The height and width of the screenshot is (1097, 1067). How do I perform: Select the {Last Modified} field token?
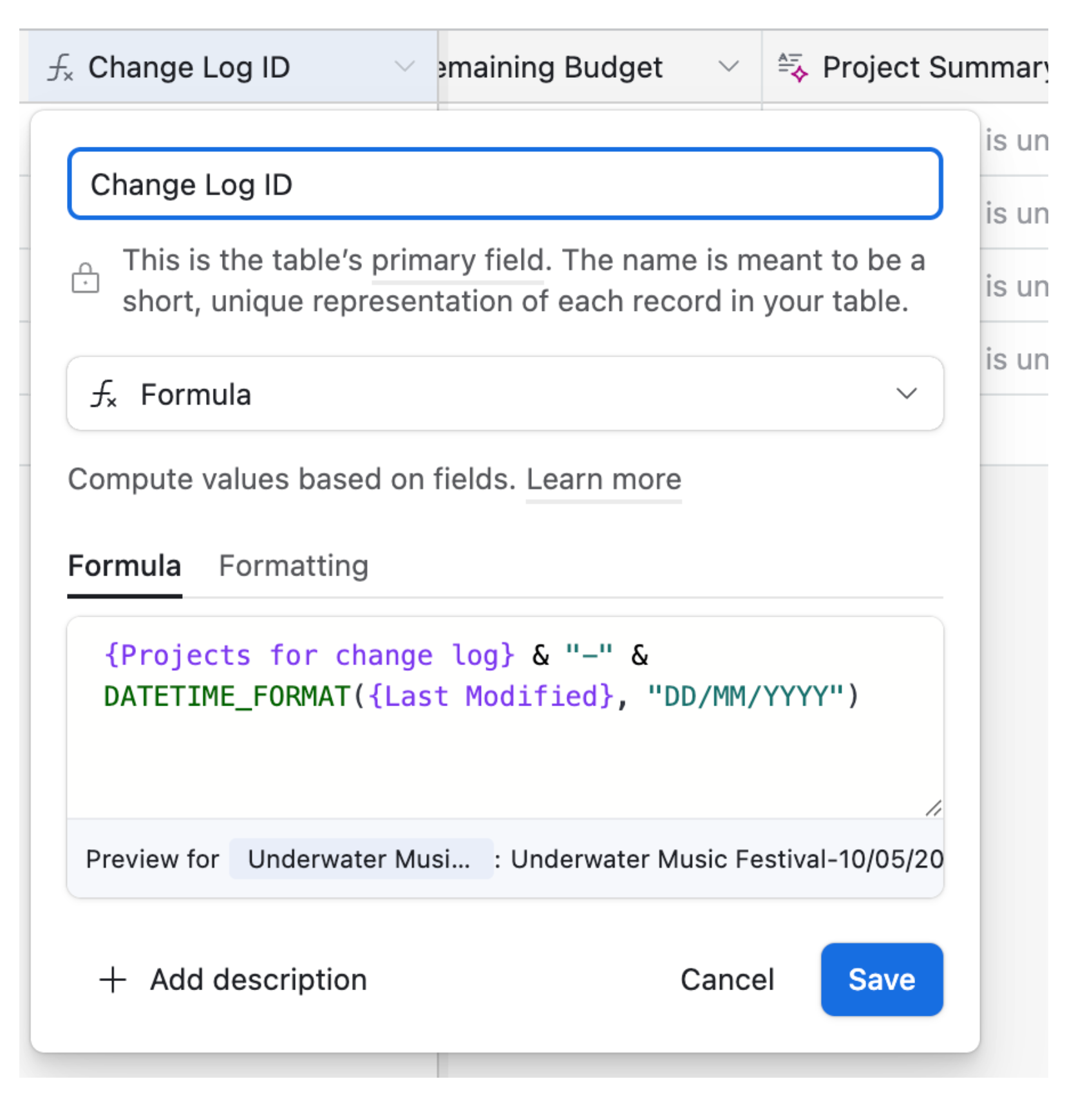pyautogui.click(x=491, y=696)
